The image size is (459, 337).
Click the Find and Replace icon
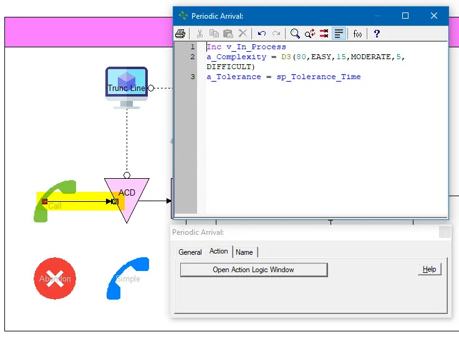coord(310,34)
